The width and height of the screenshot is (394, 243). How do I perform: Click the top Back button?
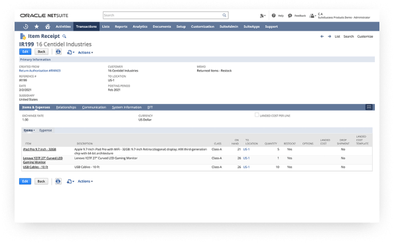[42, 52]
